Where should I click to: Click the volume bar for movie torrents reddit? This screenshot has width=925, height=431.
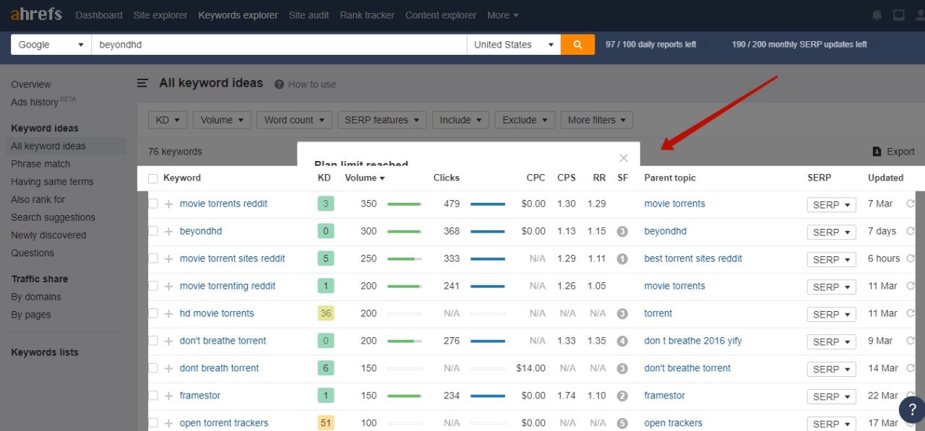[405, 204]
